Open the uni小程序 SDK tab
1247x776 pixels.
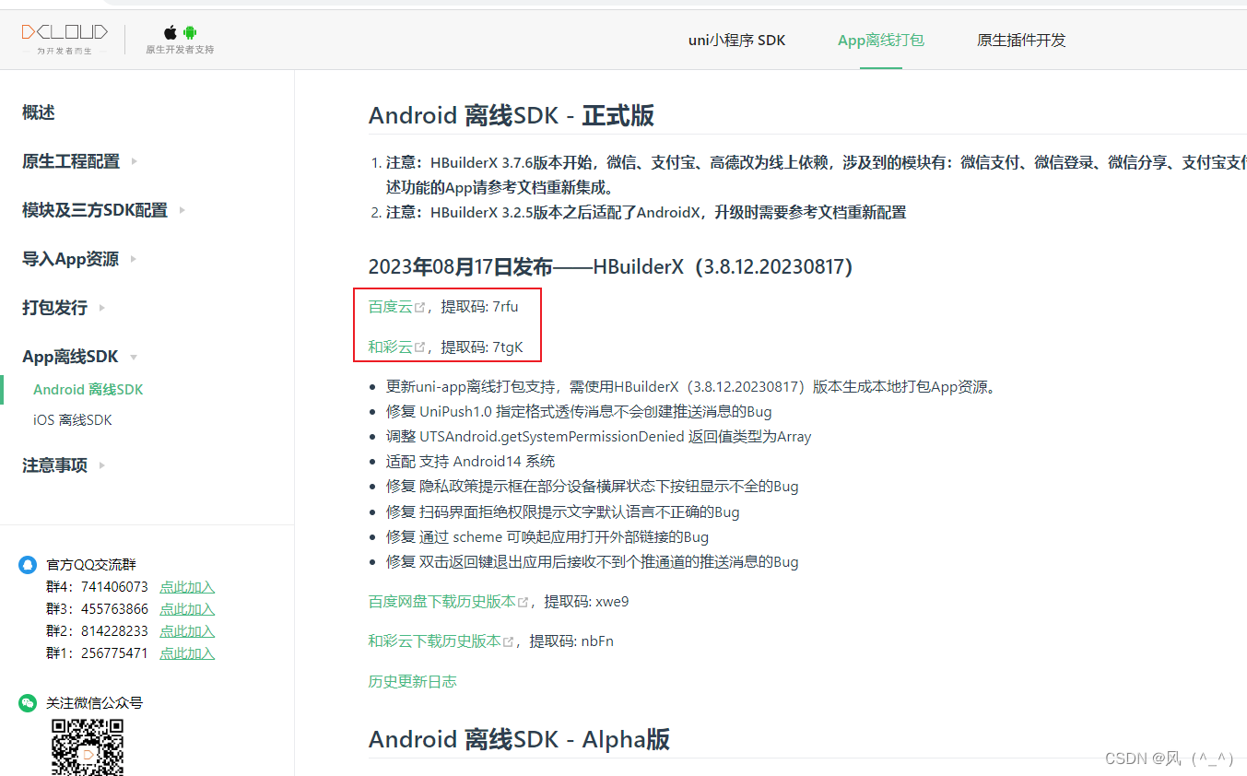[x=737, y=41]
